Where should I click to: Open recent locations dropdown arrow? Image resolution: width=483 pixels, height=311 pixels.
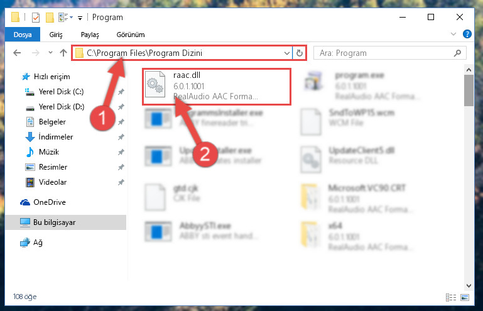pyautogui.click(x=50, y=53)
